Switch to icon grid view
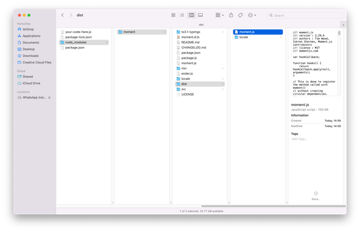The image size is (360, 232). (173, 15)
